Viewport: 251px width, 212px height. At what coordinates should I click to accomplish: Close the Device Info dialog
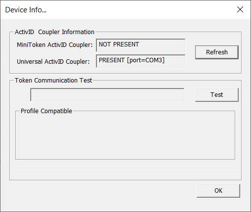point(240,9)
